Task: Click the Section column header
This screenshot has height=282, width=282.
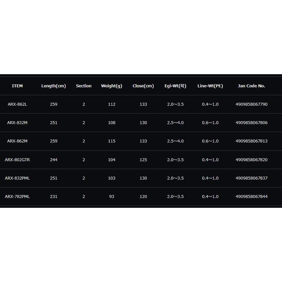Action: point(84,86)
